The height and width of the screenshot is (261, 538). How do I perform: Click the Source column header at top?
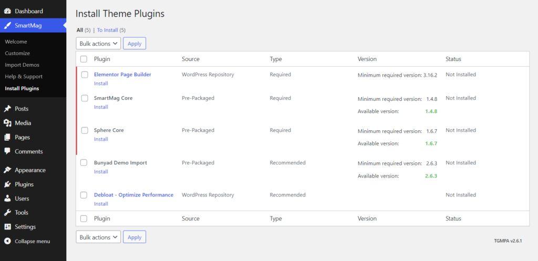(x=190, y=59)
